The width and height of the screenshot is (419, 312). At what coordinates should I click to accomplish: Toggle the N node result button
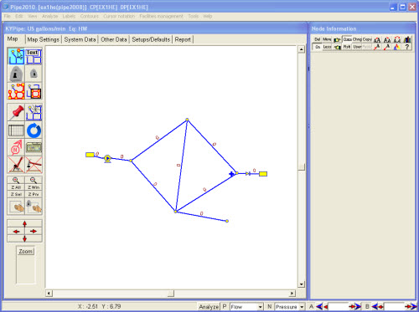(269, 306)
